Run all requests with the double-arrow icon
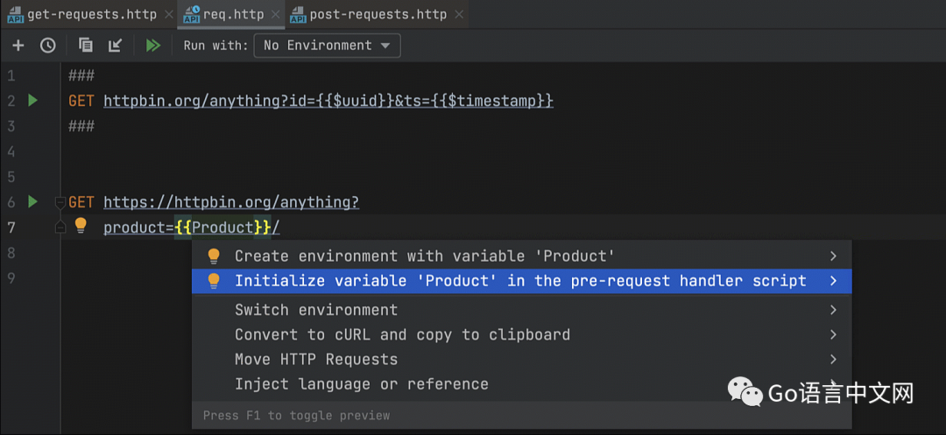946x435 pixels. click(x=153, y=46)
